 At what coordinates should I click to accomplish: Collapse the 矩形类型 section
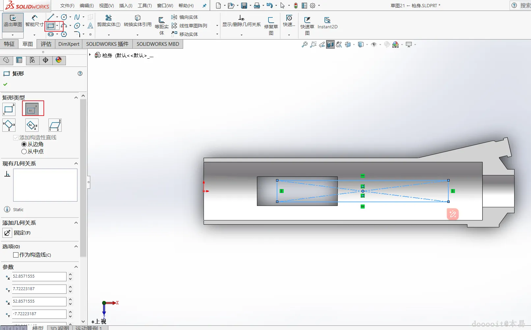point(76,97)
